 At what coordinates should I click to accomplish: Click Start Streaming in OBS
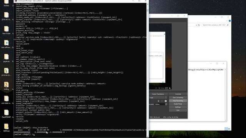coord(178,98)
